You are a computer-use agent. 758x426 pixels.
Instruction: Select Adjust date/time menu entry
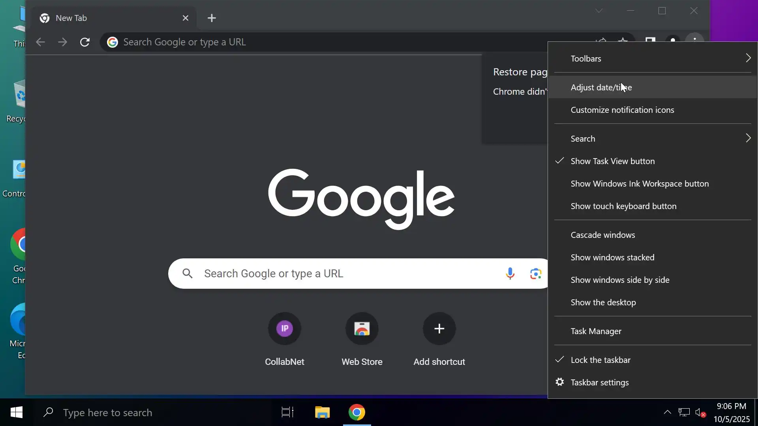tap(601, 88)
